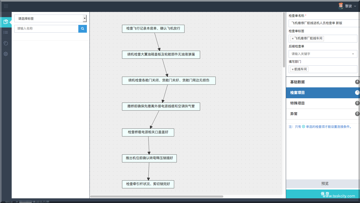Click the 预览 button
Image resolution: width=360 pixels, height=203 pixels.
click(325, 184)
